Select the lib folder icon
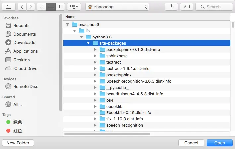This screenshot has height=149, width=235. click(82, 31)
